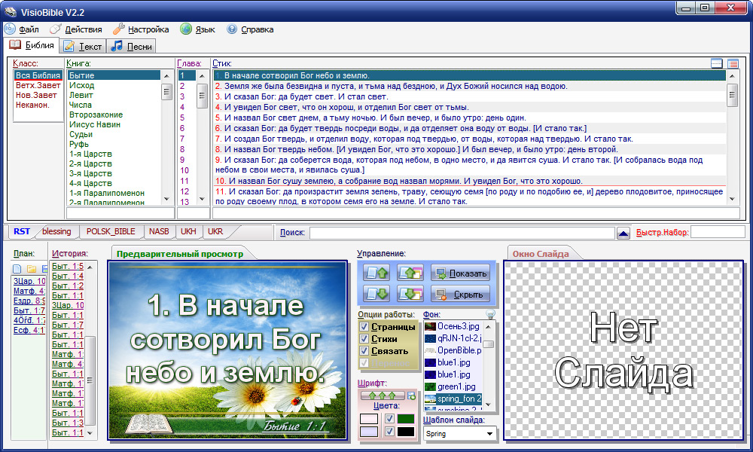
Task: Uncheck the Стихи option
Action: coord(364,339)
